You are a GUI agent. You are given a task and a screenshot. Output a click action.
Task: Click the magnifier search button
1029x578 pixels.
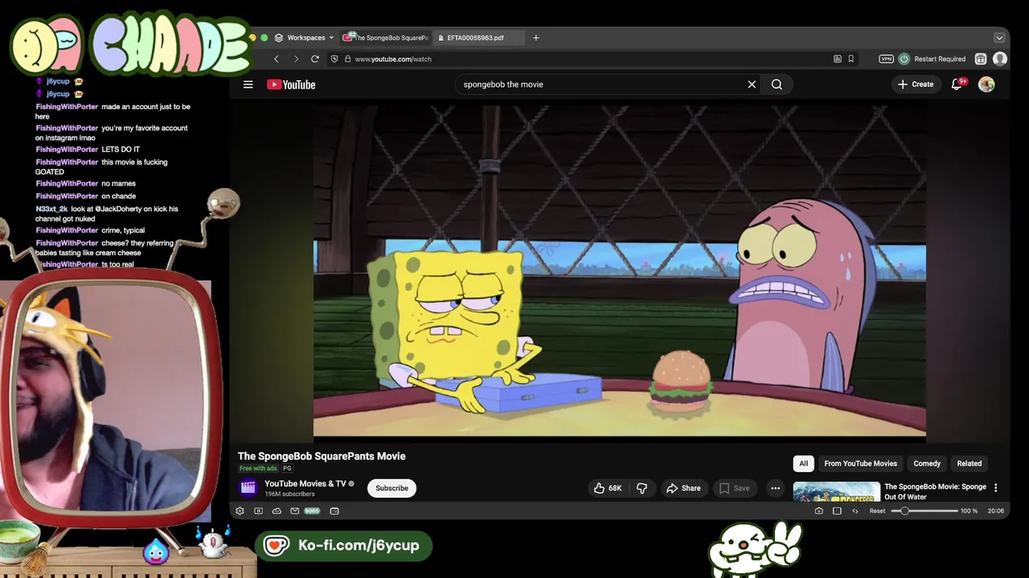coord(777,84)
